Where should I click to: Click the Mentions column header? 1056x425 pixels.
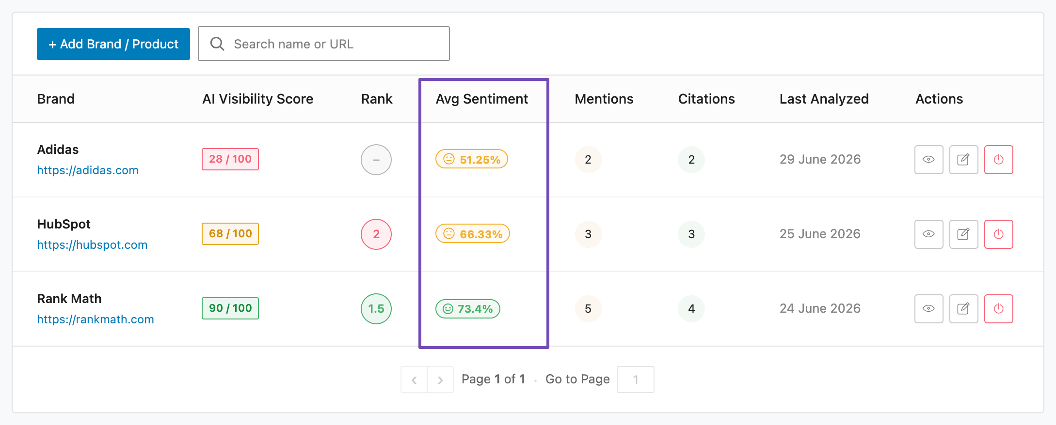point(604,99)
